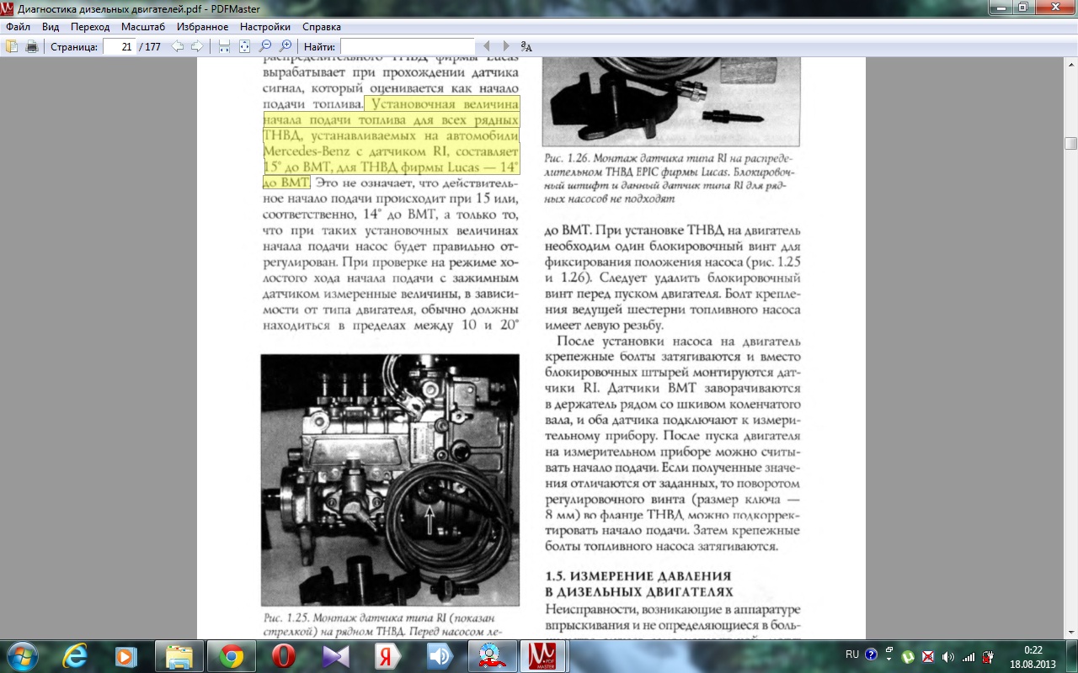Click the vertical scrollbar thumb
Viewport: 1078px width, 673px height.
[1070, 143]
